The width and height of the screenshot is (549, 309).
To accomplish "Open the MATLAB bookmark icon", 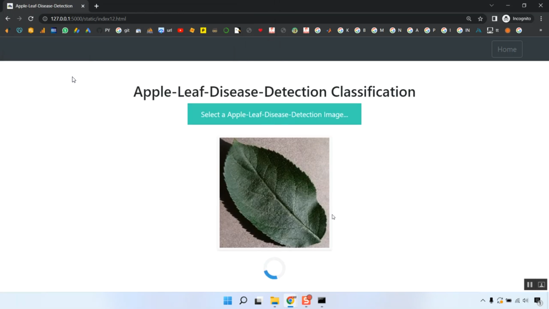I will pyautogui.click(x=150, y=30).
